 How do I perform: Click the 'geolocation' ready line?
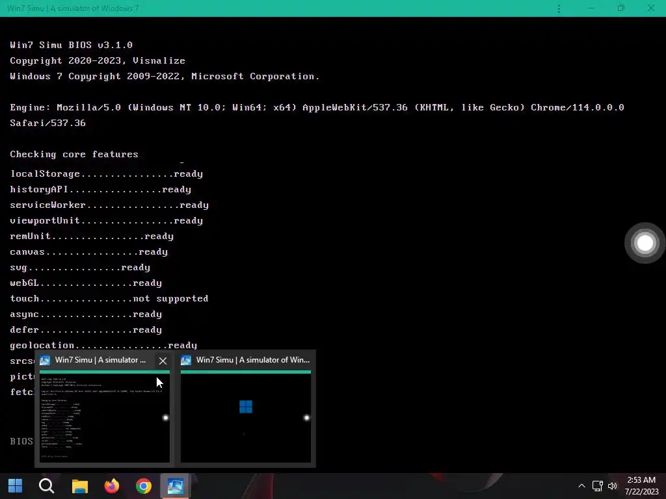point(103,346)
